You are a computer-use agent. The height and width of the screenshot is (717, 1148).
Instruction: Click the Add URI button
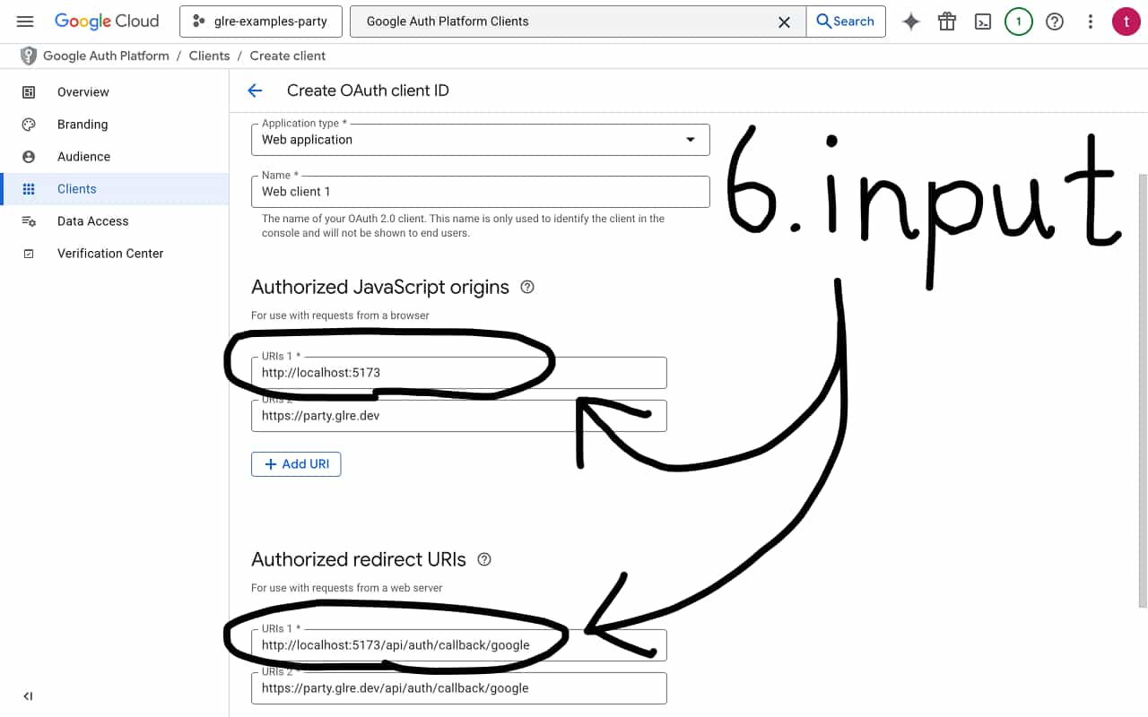296,464
